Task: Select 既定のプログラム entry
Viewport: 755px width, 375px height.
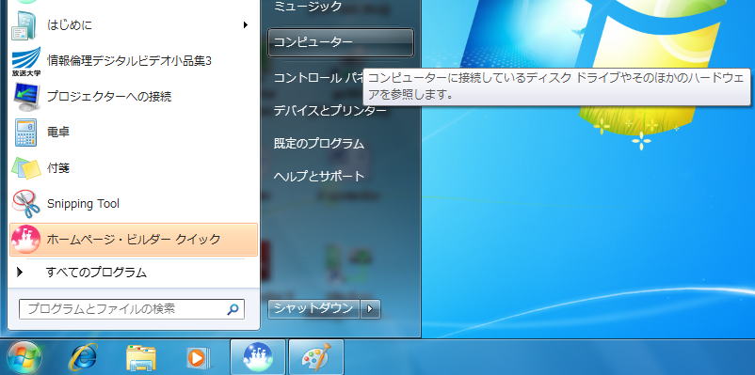Action: pyautogui.click(x=319, y=143)
